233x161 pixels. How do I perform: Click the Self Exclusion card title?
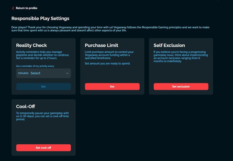169,45
